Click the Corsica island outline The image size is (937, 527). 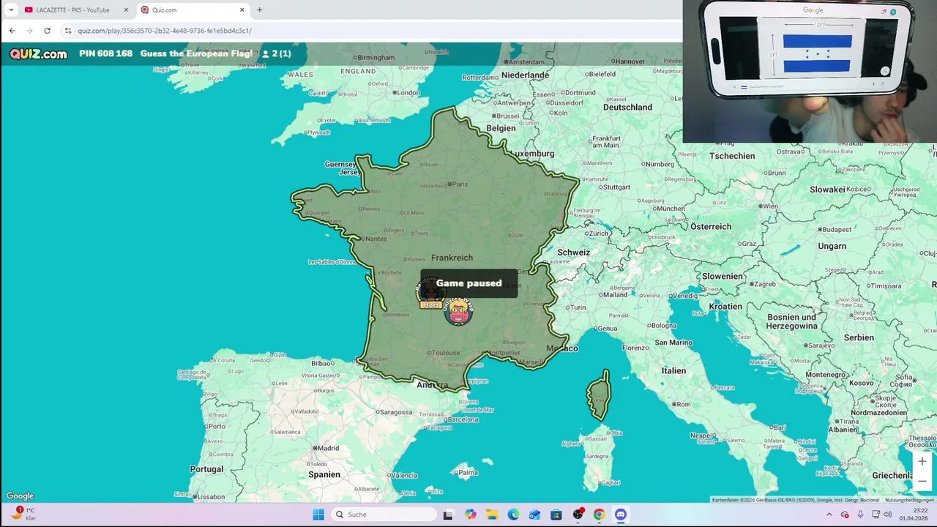pos(599,395)
